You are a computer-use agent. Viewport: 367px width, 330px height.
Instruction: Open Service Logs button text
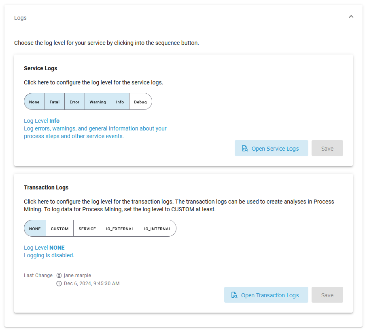tap(275, 149)
